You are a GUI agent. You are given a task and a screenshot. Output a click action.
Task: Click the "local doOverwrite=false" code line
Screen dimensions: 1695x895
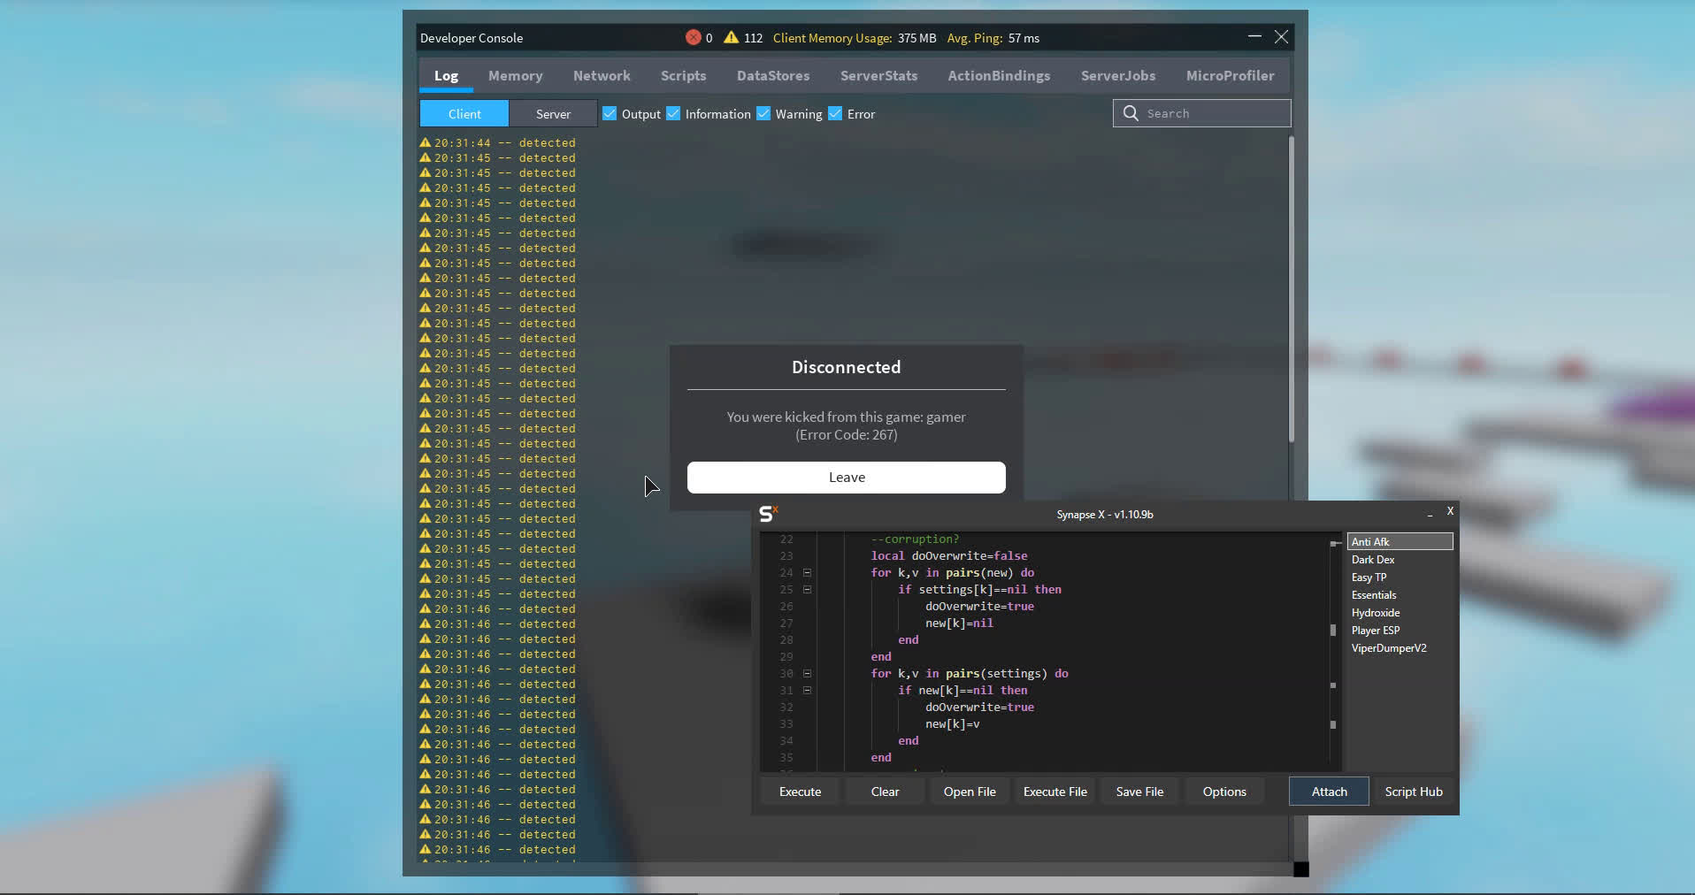[949, 556]
